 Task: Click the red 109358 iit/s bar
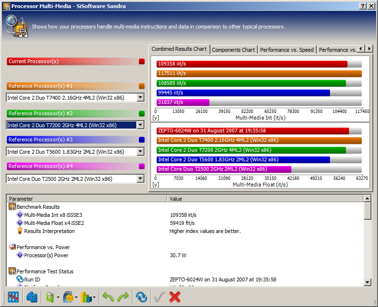[252, 64]
